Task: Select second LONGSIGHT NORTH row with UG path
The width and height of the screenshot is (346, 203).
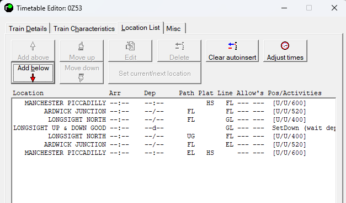Action: tap(174, 136)
